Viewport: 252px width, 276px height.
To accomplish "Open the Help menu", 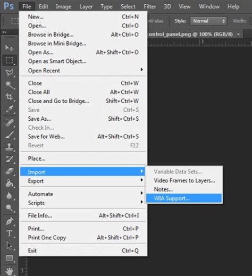I will pyautogui.click(x=233, y=6).
